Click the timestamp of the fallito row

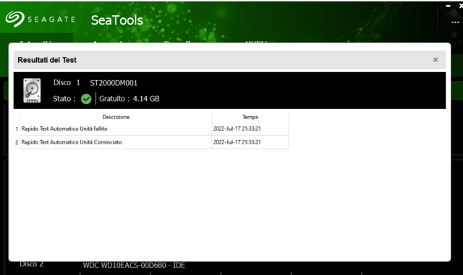coord(237,128)
